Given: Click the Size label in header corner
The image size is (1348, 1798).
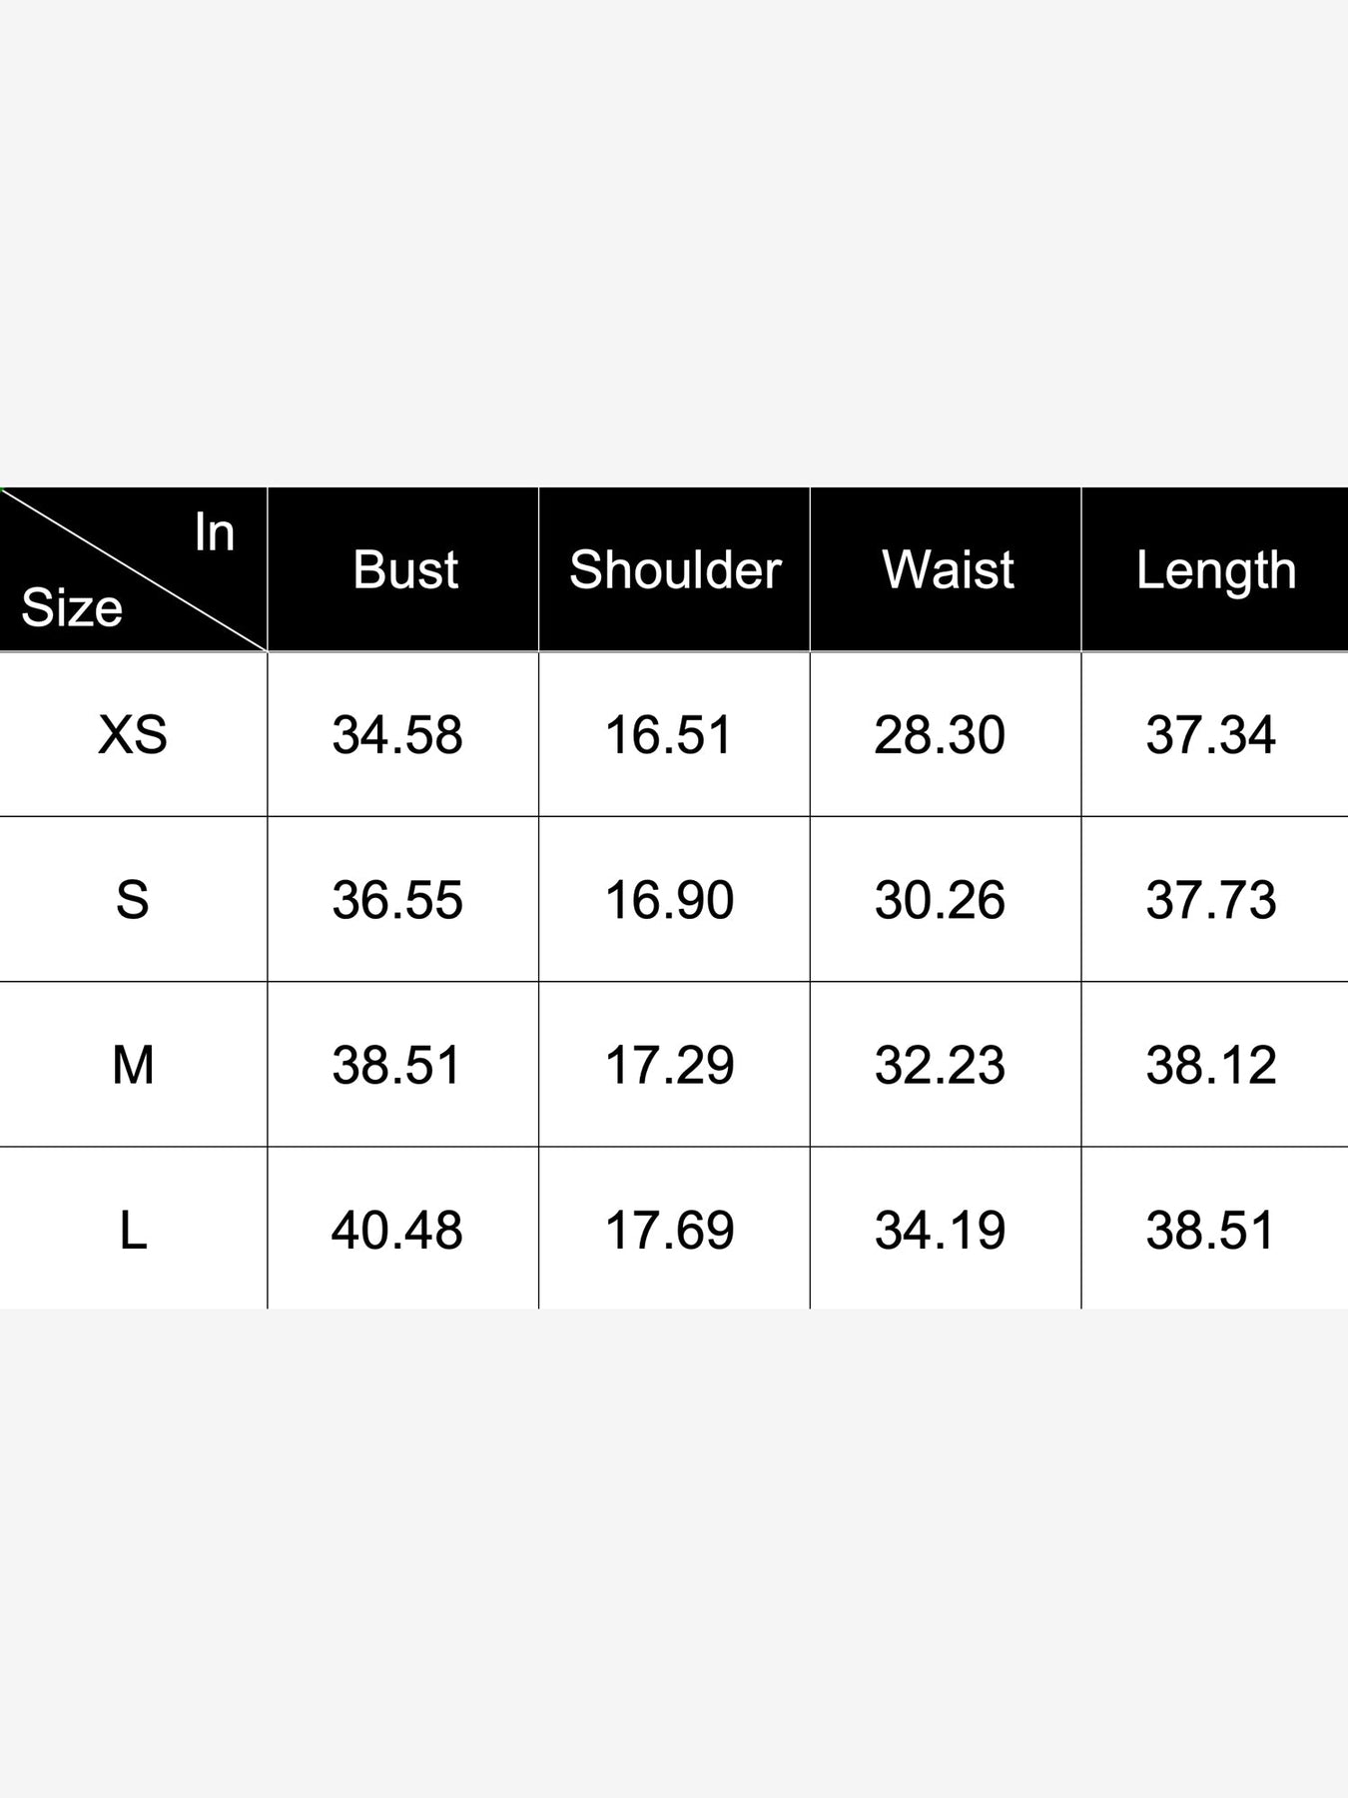Looking at the screenshot, I should coord(72,607).
